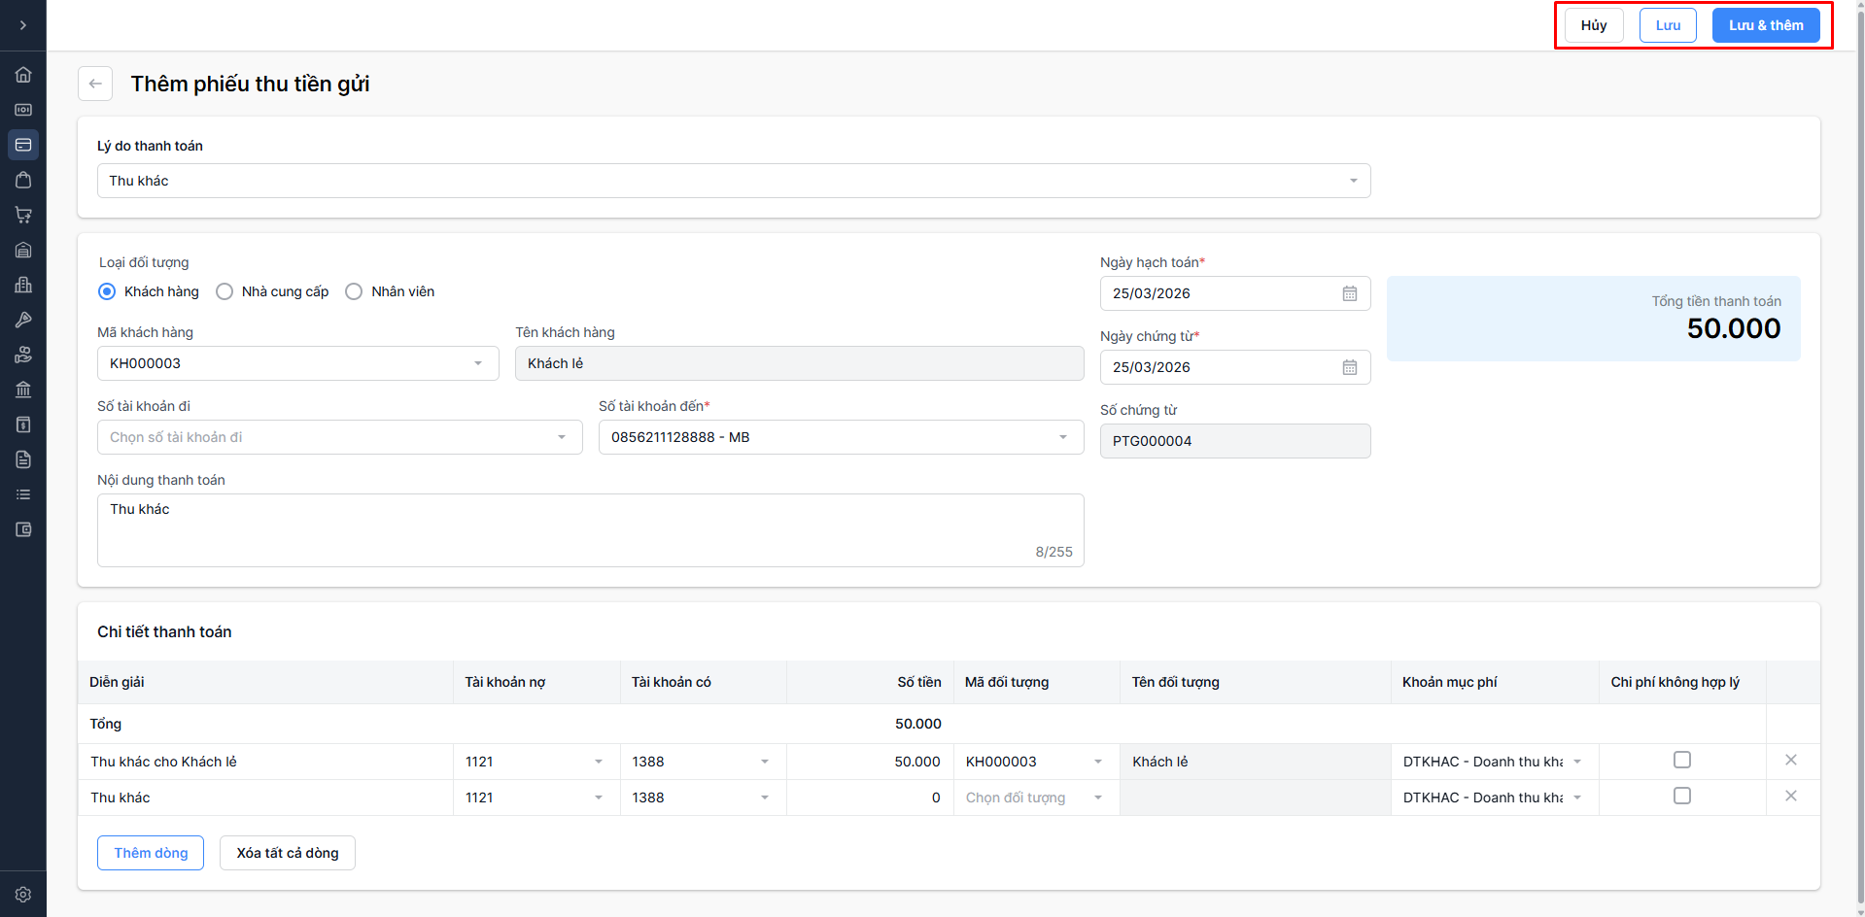Viewport: 1865px width, 917px height.
Task: Click the Thêm dòng button
Action: [151, 853]
